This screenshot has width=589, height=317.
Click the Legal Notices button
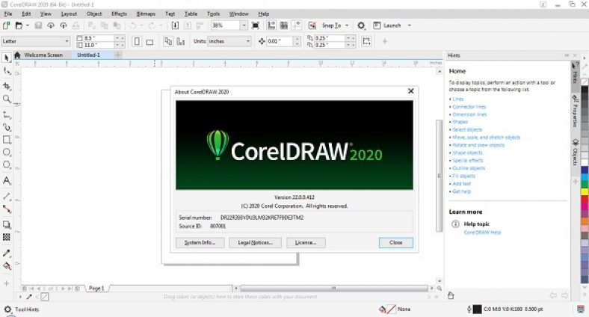255,243
